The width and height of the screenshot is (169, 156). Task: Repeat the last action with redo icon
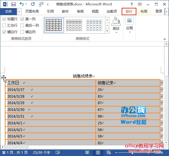pyautogui.click(x=33, y=4)
